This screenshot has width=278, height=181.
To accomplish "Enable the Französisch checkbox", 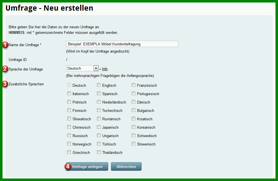I will click(x=133, y=85).
